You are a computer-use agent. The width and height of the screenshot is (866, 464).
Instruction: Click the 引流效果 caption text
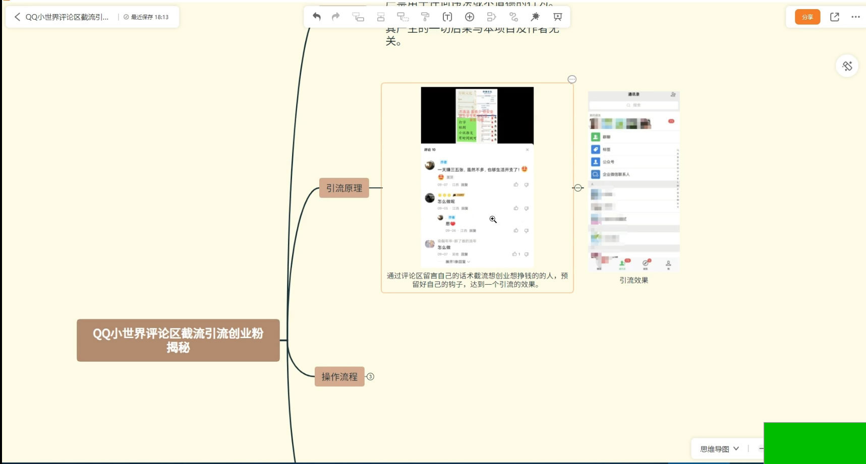pos(634,280)
